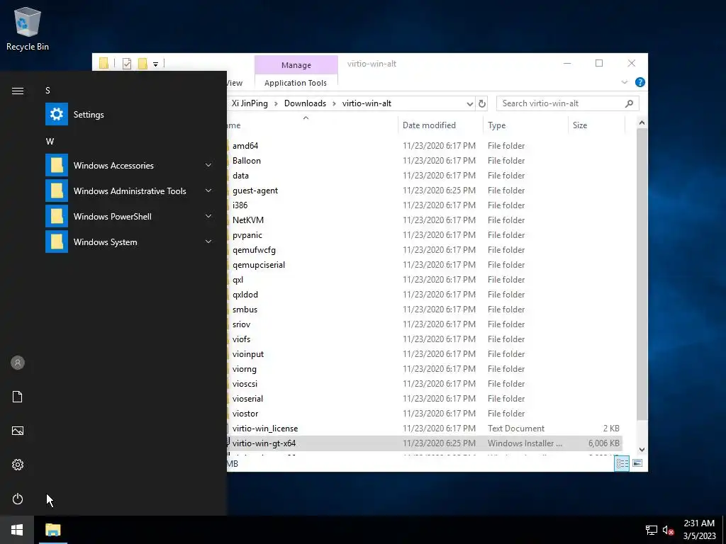Open the address bar history dropdown

click(x=469, y=103)
